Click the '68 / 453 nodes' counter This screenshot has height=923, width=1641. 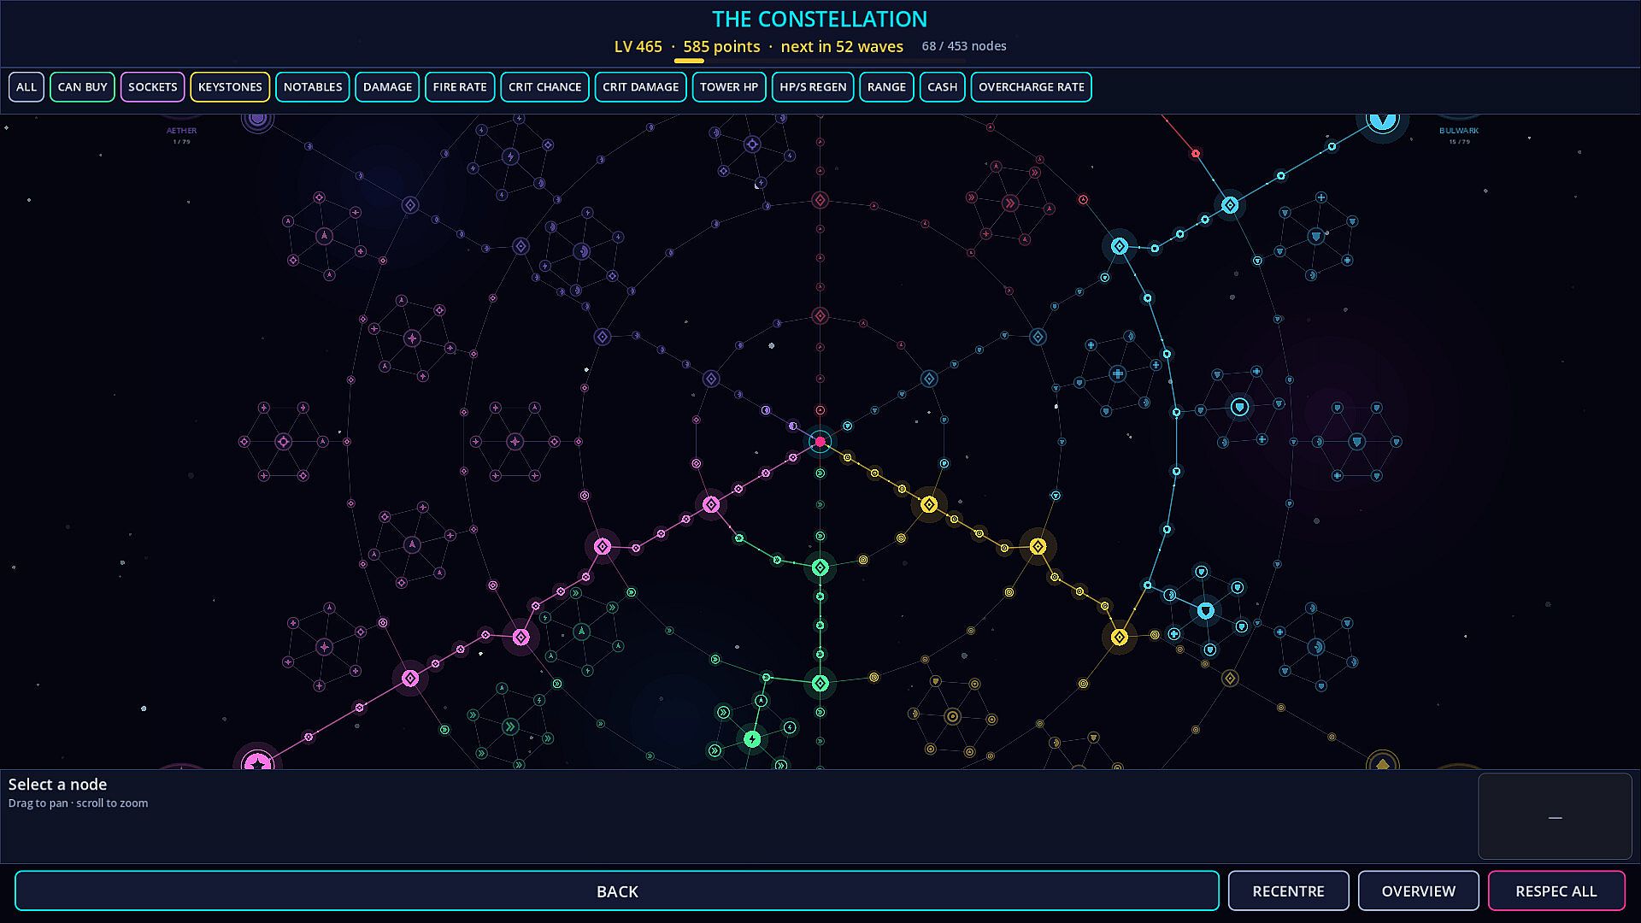[964, 46]
